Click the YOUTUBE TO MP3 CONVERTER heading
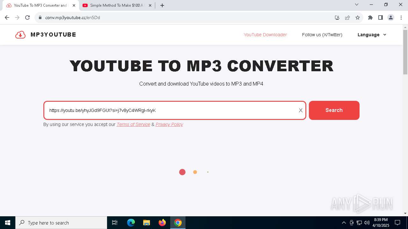The height and width of the screenshot is (229, 408). [201, 66]
